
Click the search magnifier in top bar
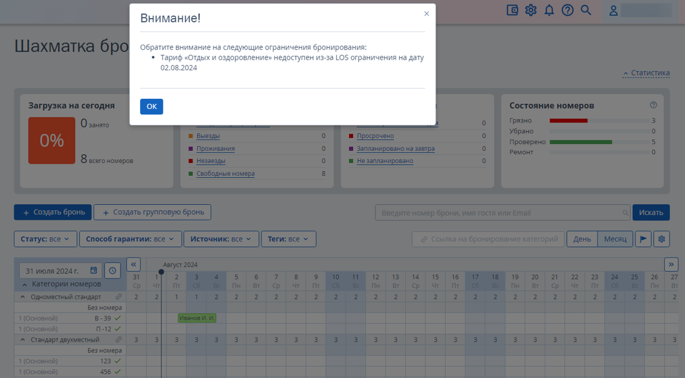tap(586, 10)
